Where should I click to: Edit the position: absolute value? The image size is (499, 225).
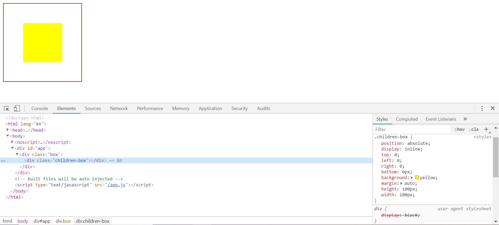tap(418, 143)
